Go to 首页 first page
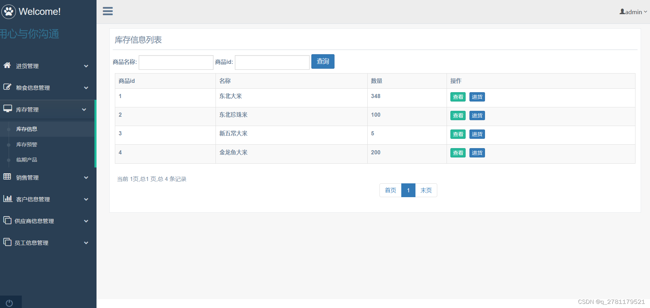650x308 pixels. click(x=391, y=190)
